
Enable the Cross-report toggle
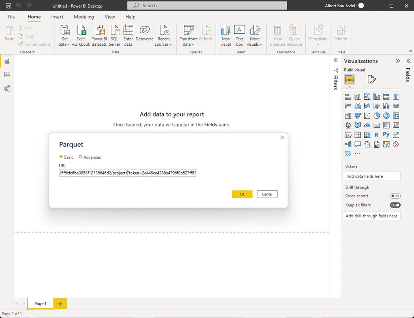pos(395,196)
